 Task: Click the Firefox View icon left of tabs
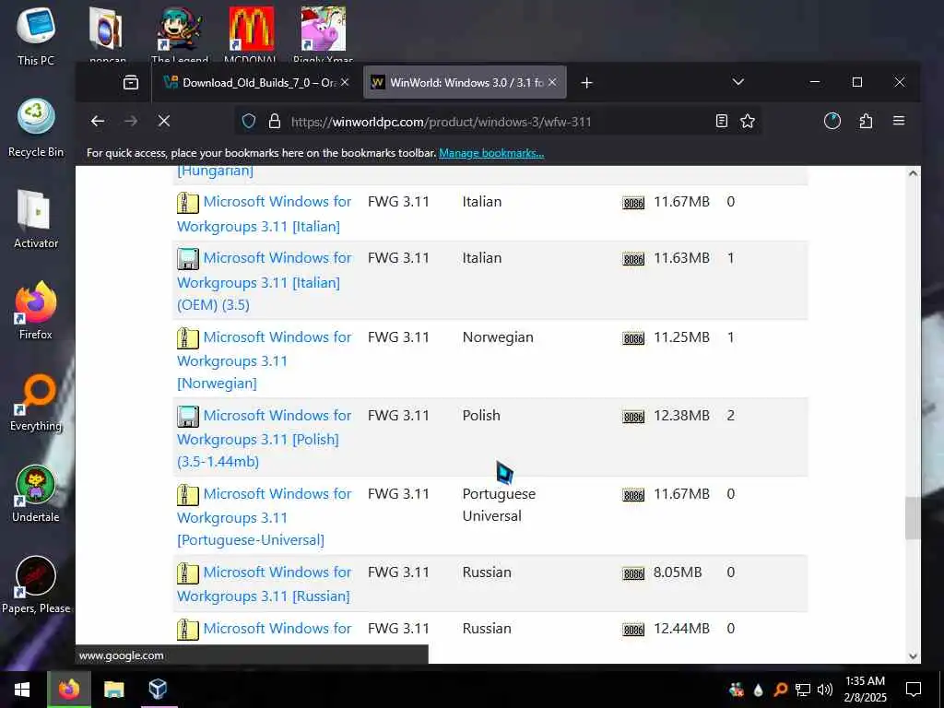131,82
